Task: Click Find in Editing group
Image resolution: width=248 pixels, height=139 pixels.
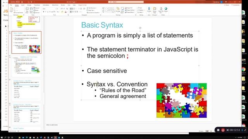Action: click(x=139, y=8)
